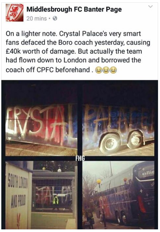Open the Middlesbrough FC Banter Page profile picture
Screen dimensions: 160x232
[x=14, y=13]
